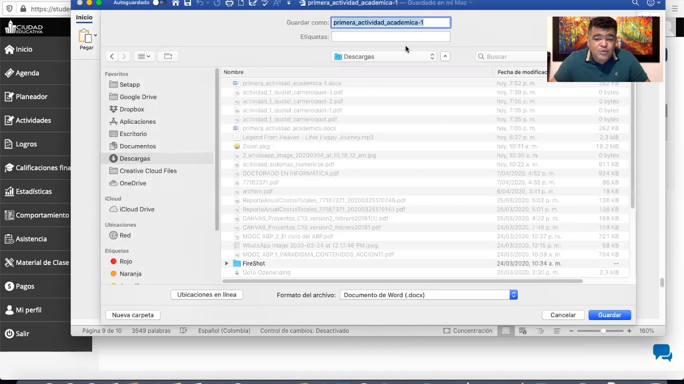Toggle the Autoguardado switch
The height and width of the screenshot is (384, 684).
158,3
